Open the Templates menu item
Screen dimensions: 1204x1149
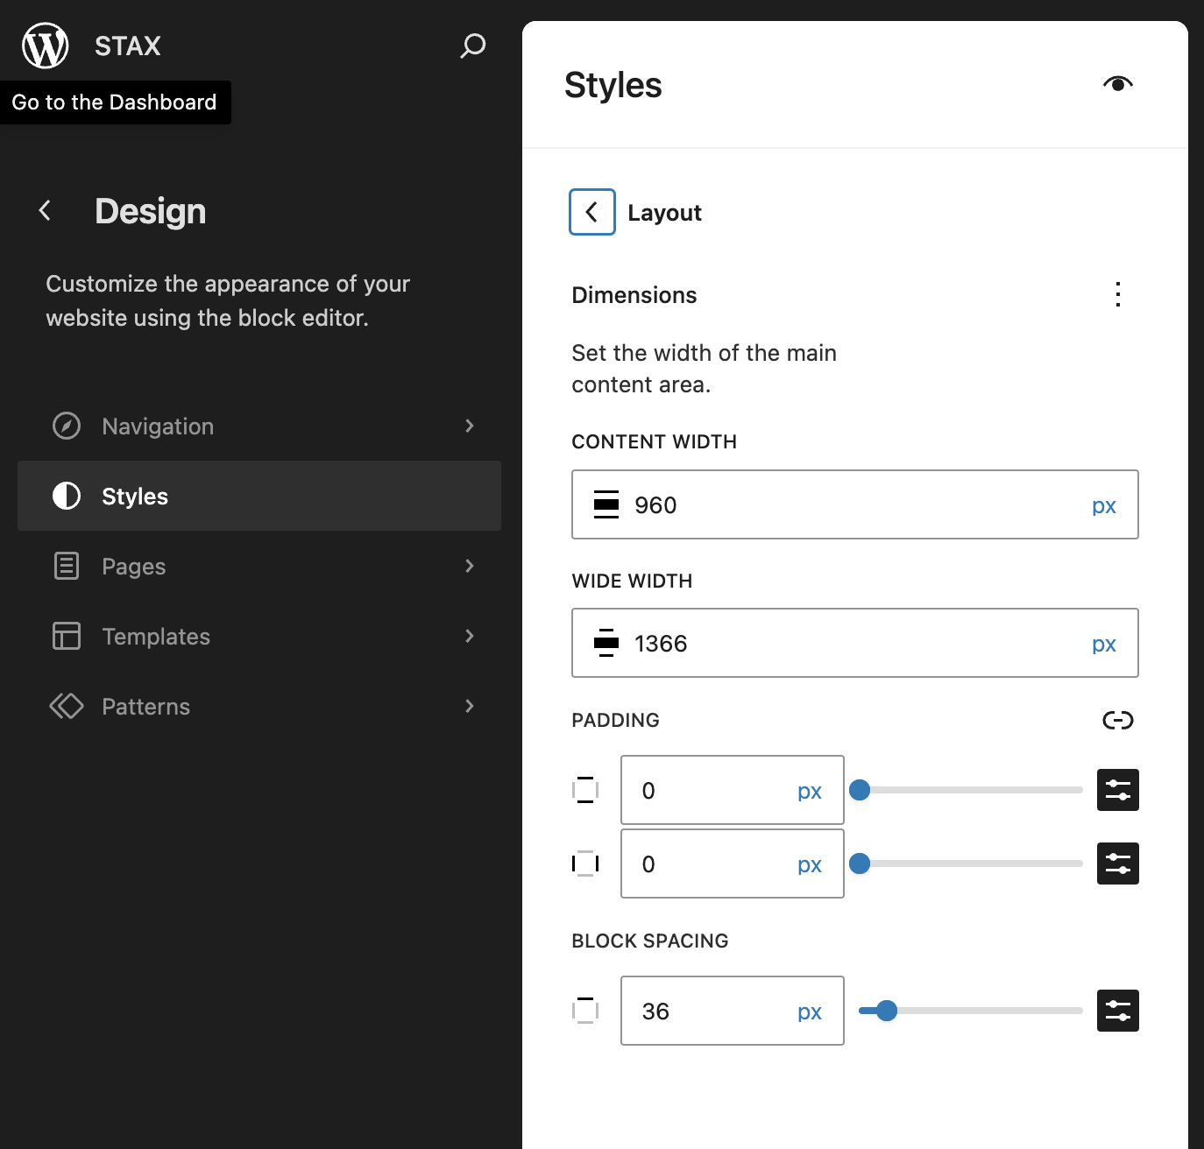click(x=259, y=636)
